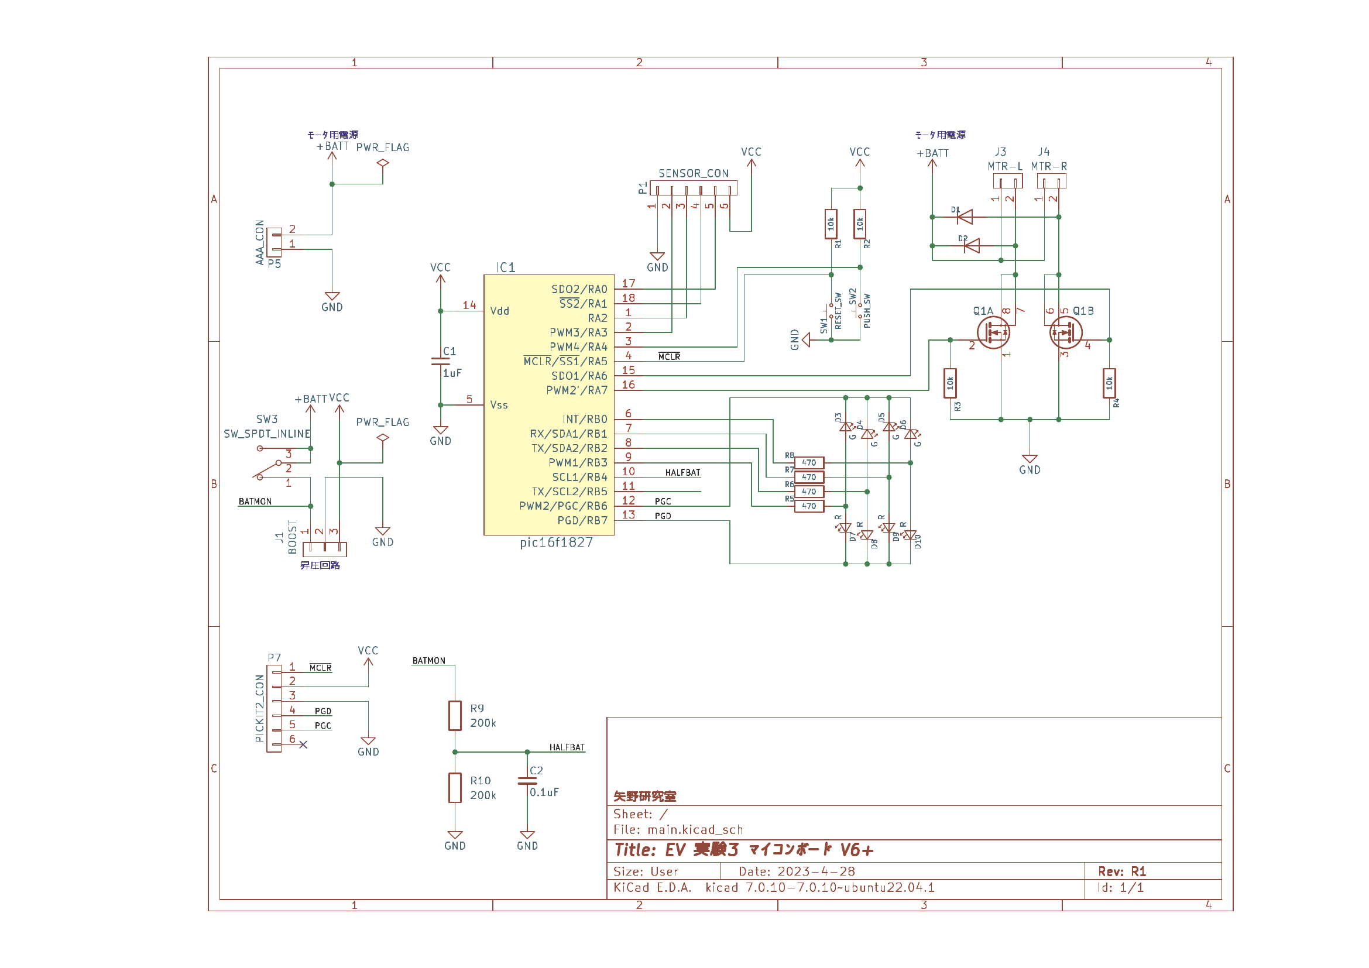The image size is (1369, 968).
Task: Select the title text in title block
Action: pyautogui.click(x=743, y=850)
